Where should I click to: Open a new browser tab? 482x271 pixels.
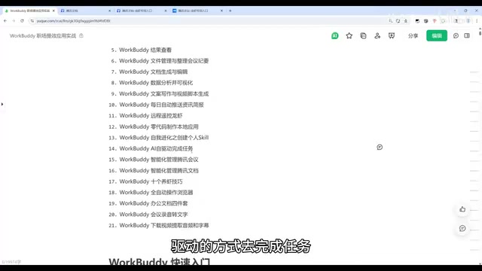tap(230, 11)
